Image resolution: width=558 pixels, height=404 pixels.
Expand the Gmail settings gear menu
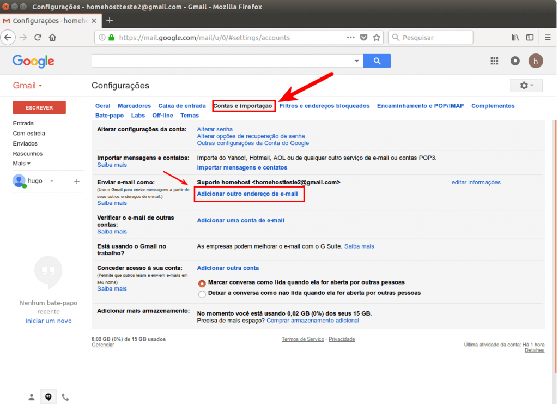[525, 85]
